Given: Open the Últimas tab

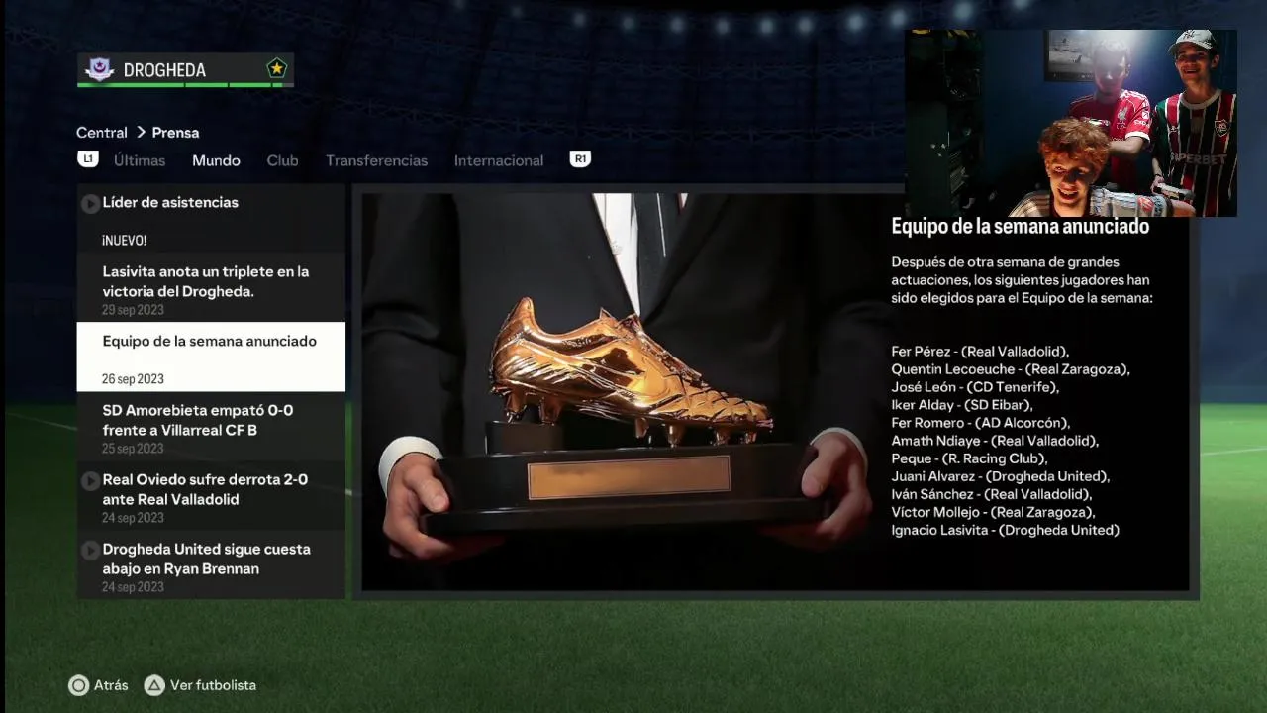Looking at the screenshot, I should tap(140, 160).
